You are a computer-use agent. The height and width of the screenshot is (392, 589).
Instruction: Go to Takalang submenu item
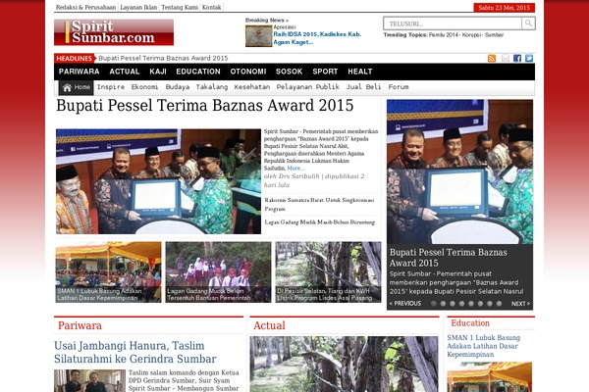(212, 87)
